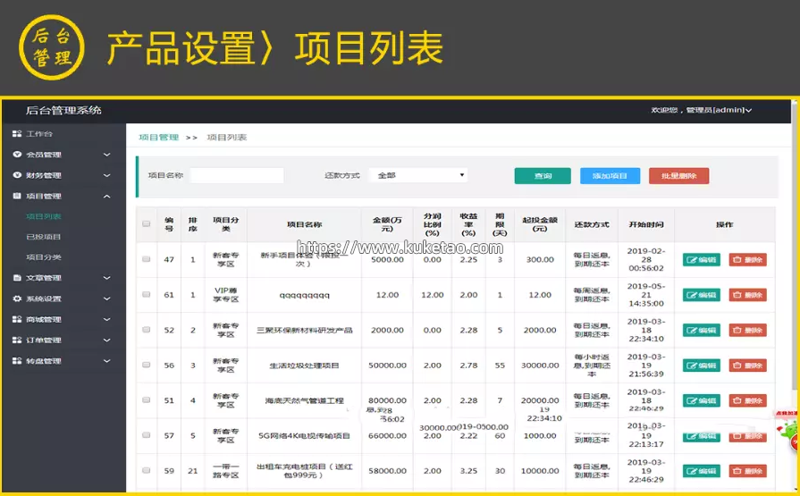Click the 商城管理 sidebar icon
Screen dimensions: 800x496
pyautogui.click(x=17, y=319)
